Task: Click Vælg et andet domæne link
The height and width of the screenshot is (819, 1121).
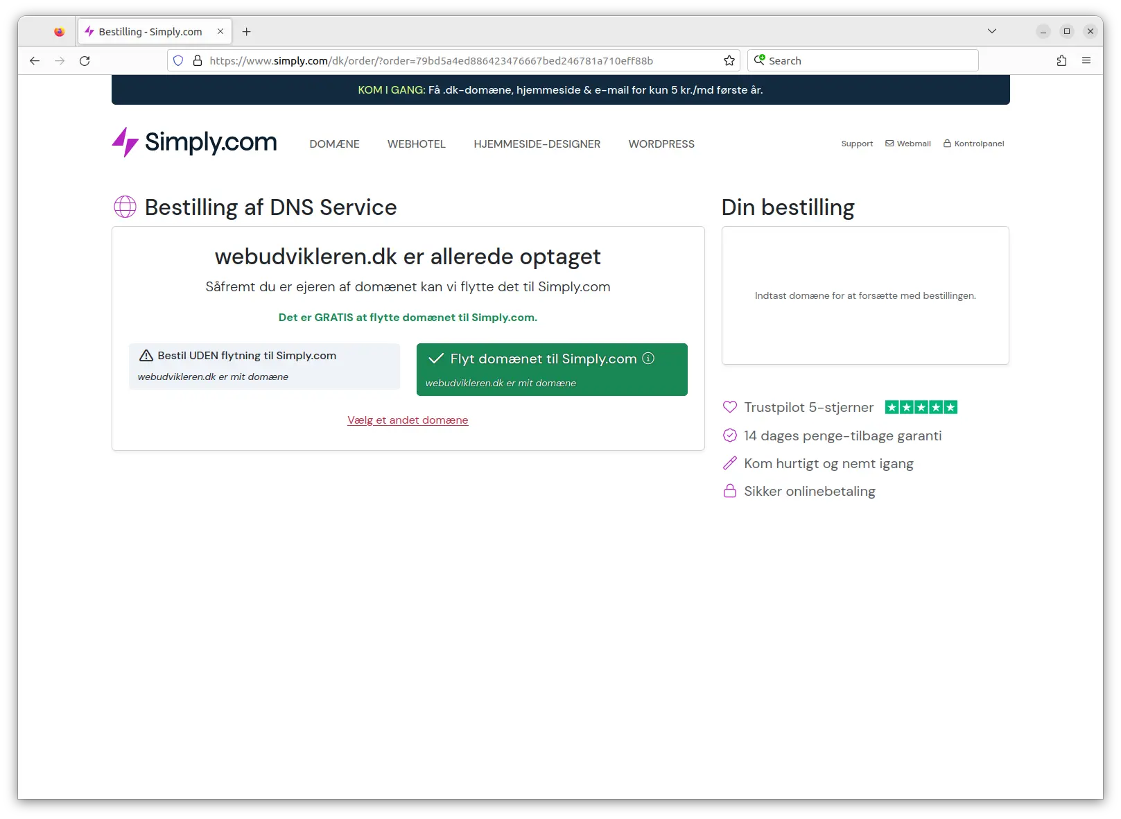Action: coord(408,420)
